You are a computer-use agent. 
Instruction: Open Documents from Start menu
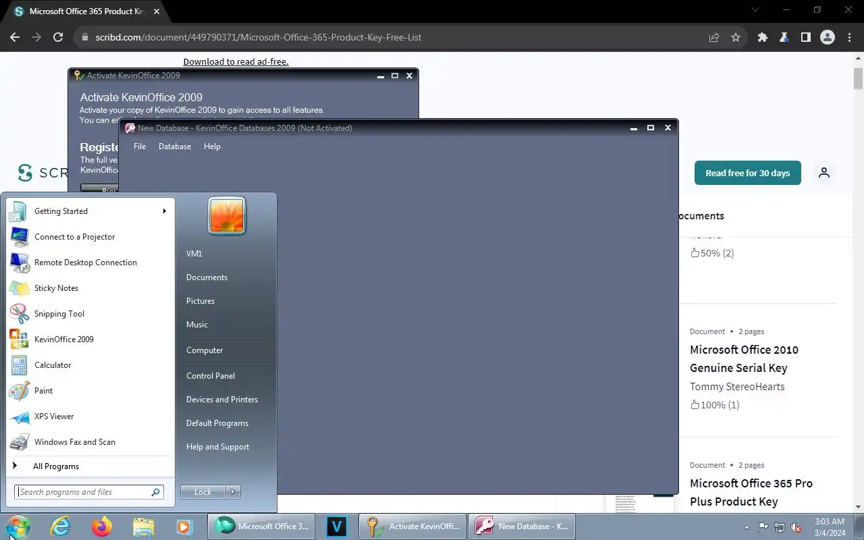(x=207, y=277)
